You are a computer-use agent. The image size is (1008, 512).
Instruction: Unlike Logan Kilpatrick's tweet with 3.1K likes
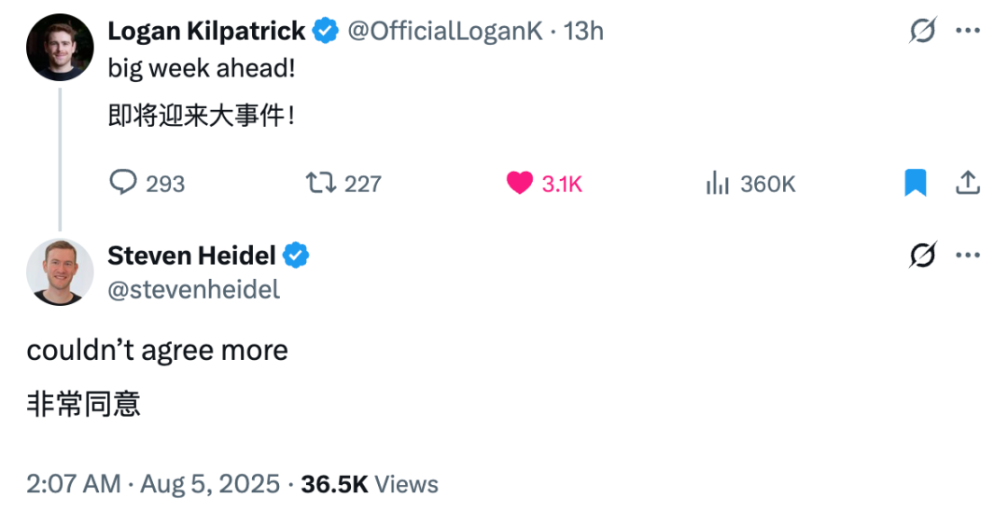pos(544,184)
